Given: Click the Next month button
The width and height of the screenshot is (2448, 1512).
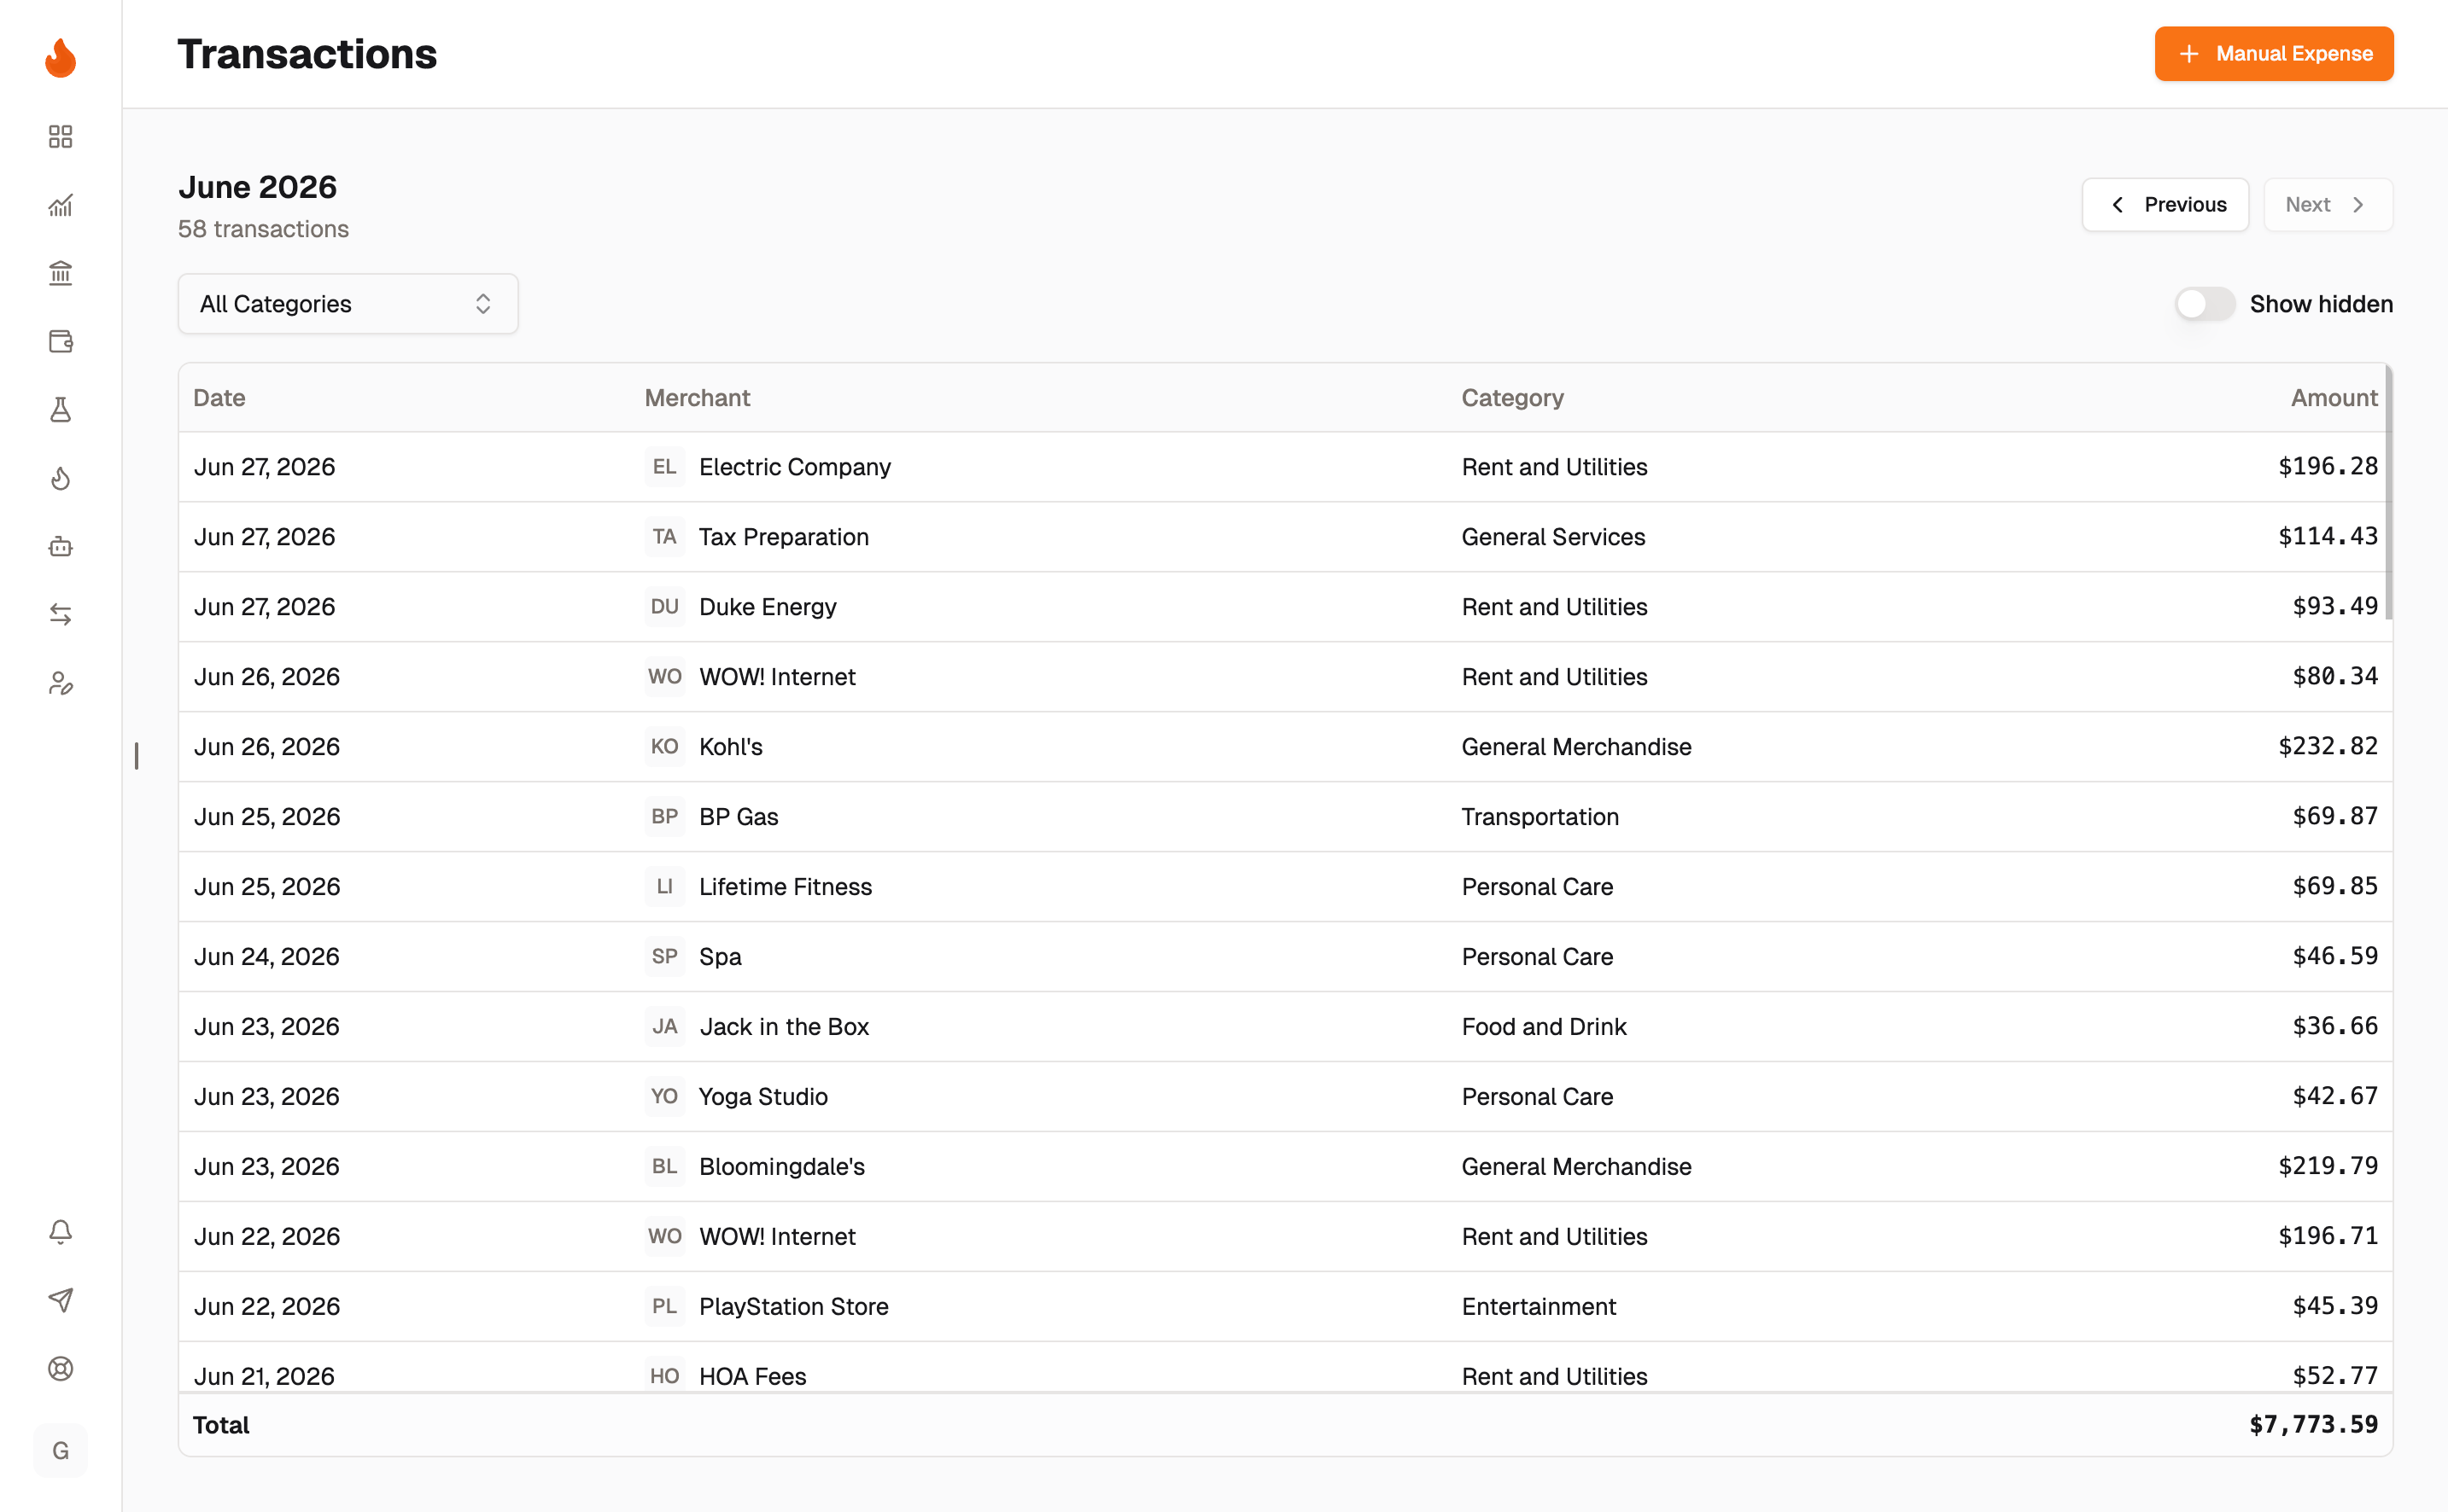Looking at the screenshot, I should (x=2327, y=205).
